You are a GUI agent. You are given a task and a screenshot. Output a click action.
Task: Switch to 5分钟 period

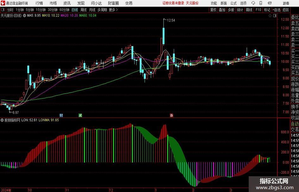coord(30,10)
